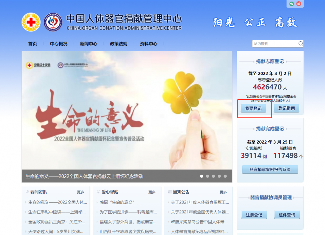Image resolution: width=325 pixels, height=235 pixels.
Task: Click the organ donation center emblem logo
Action: [53, 22]
